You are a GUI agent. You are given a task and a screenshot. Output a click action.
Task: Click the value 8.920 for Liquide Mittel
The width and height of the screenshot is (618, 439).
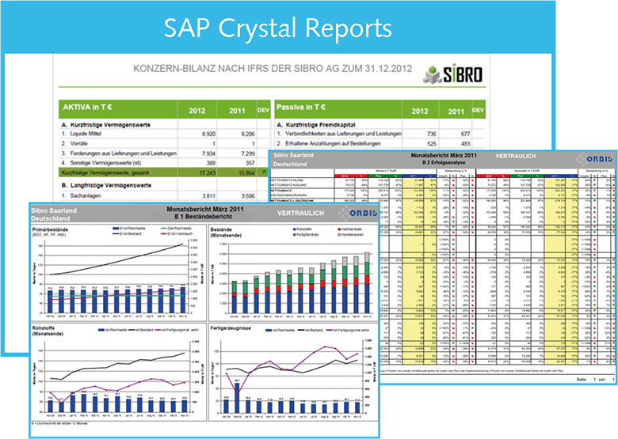[x=208, y=134]
